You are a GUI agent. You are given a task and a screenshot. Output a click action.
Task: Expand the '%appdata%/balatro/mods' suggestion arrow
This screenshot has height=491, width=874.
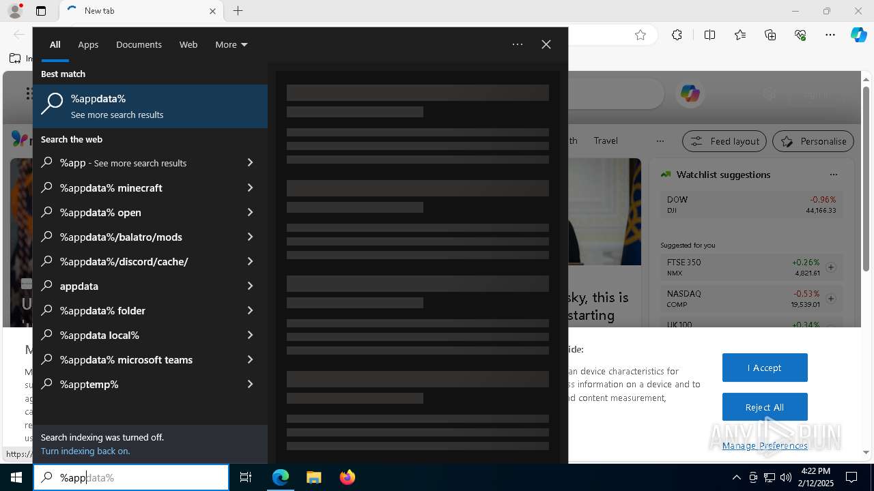pyautogui.click(x=250, y=237)
